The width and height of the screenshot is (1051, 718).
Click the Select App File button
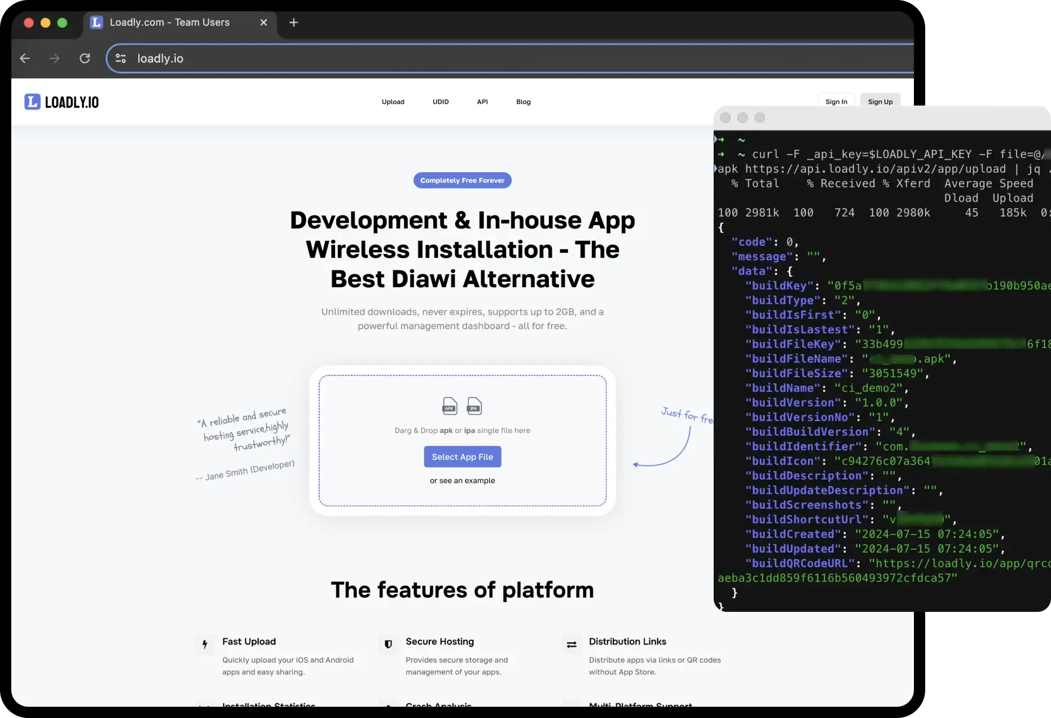[462, 457]
